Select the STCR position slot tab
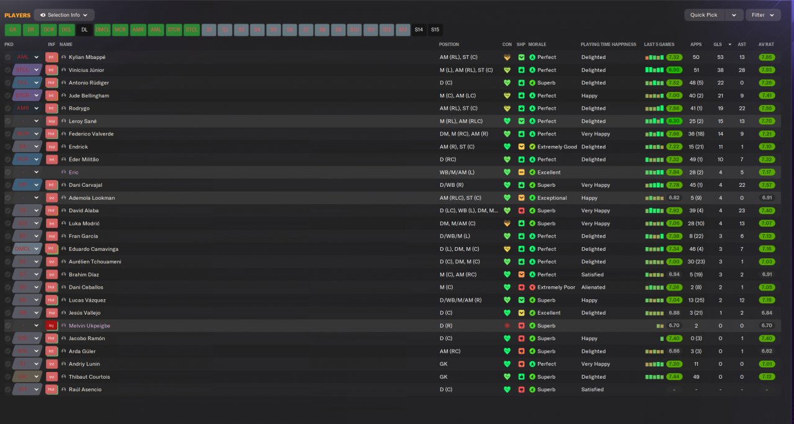 [174, 30]
